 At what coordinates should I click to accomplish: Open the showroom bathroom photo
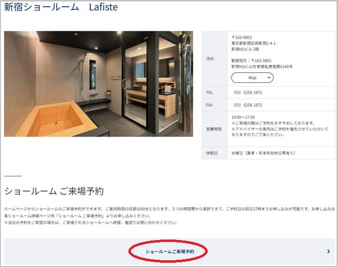(99, 84)
